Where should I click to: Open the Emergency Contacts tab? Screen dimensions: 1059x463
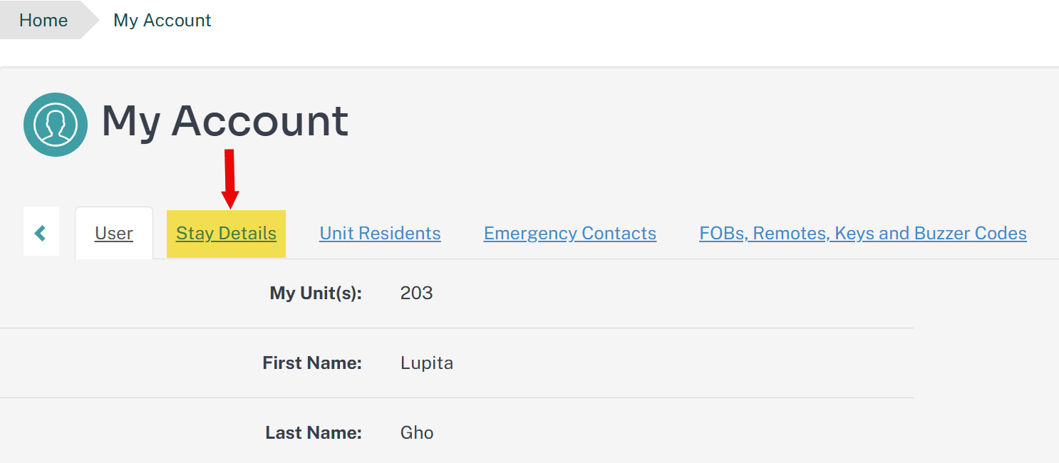coord(570,233)
